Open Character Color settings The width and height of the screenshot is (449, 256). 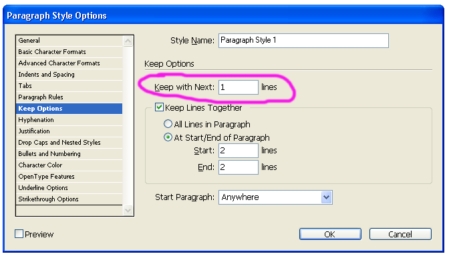tap(69, 165)
